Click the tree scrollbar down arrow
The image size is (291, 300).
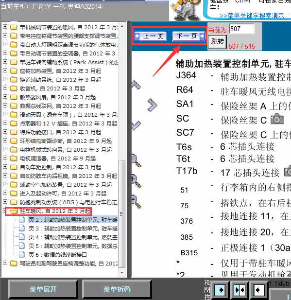pos(122,272)
